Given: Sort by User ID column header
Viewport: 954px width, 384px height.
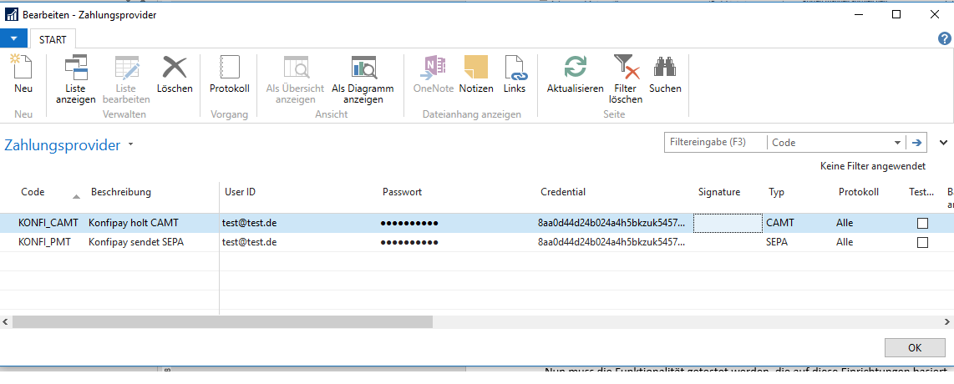Looking at the screenshot, I should 240,192.
